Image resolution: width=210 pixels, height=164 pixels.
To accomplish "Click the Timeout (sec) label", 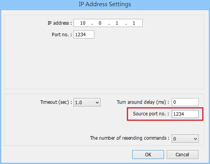I will click(56, 102).
